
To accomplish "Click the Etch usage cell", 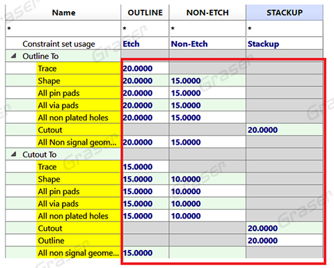I will [x=145, y=44].
